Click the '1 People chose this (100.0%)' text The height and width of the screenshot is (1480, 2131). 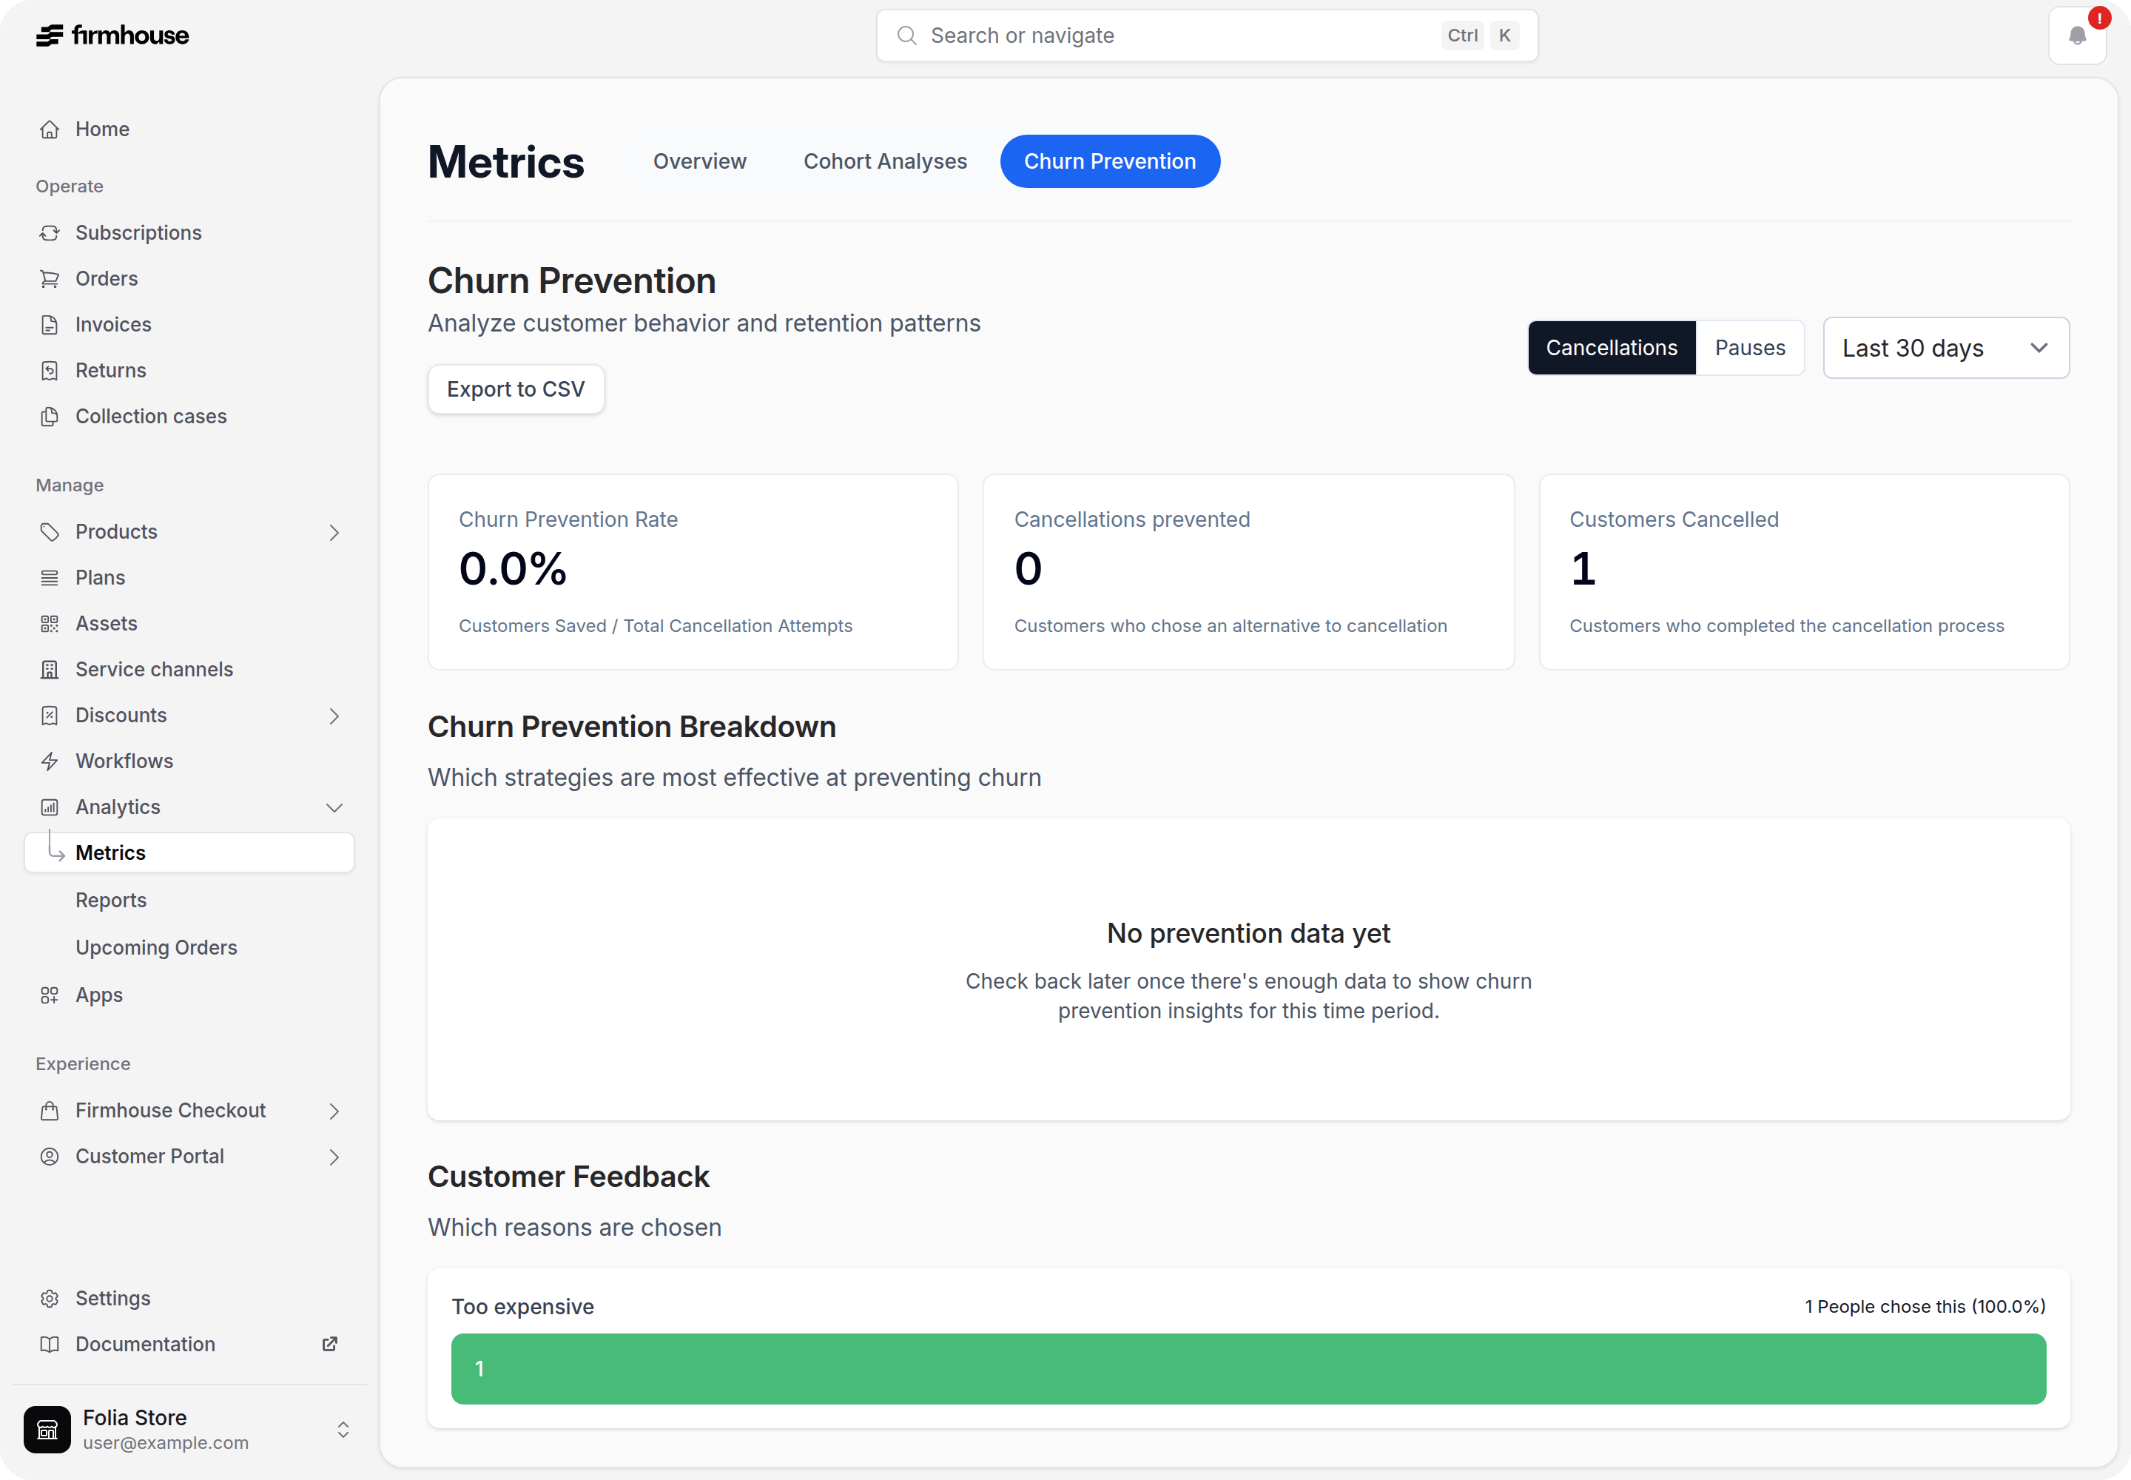[x=1925, y=1307]
